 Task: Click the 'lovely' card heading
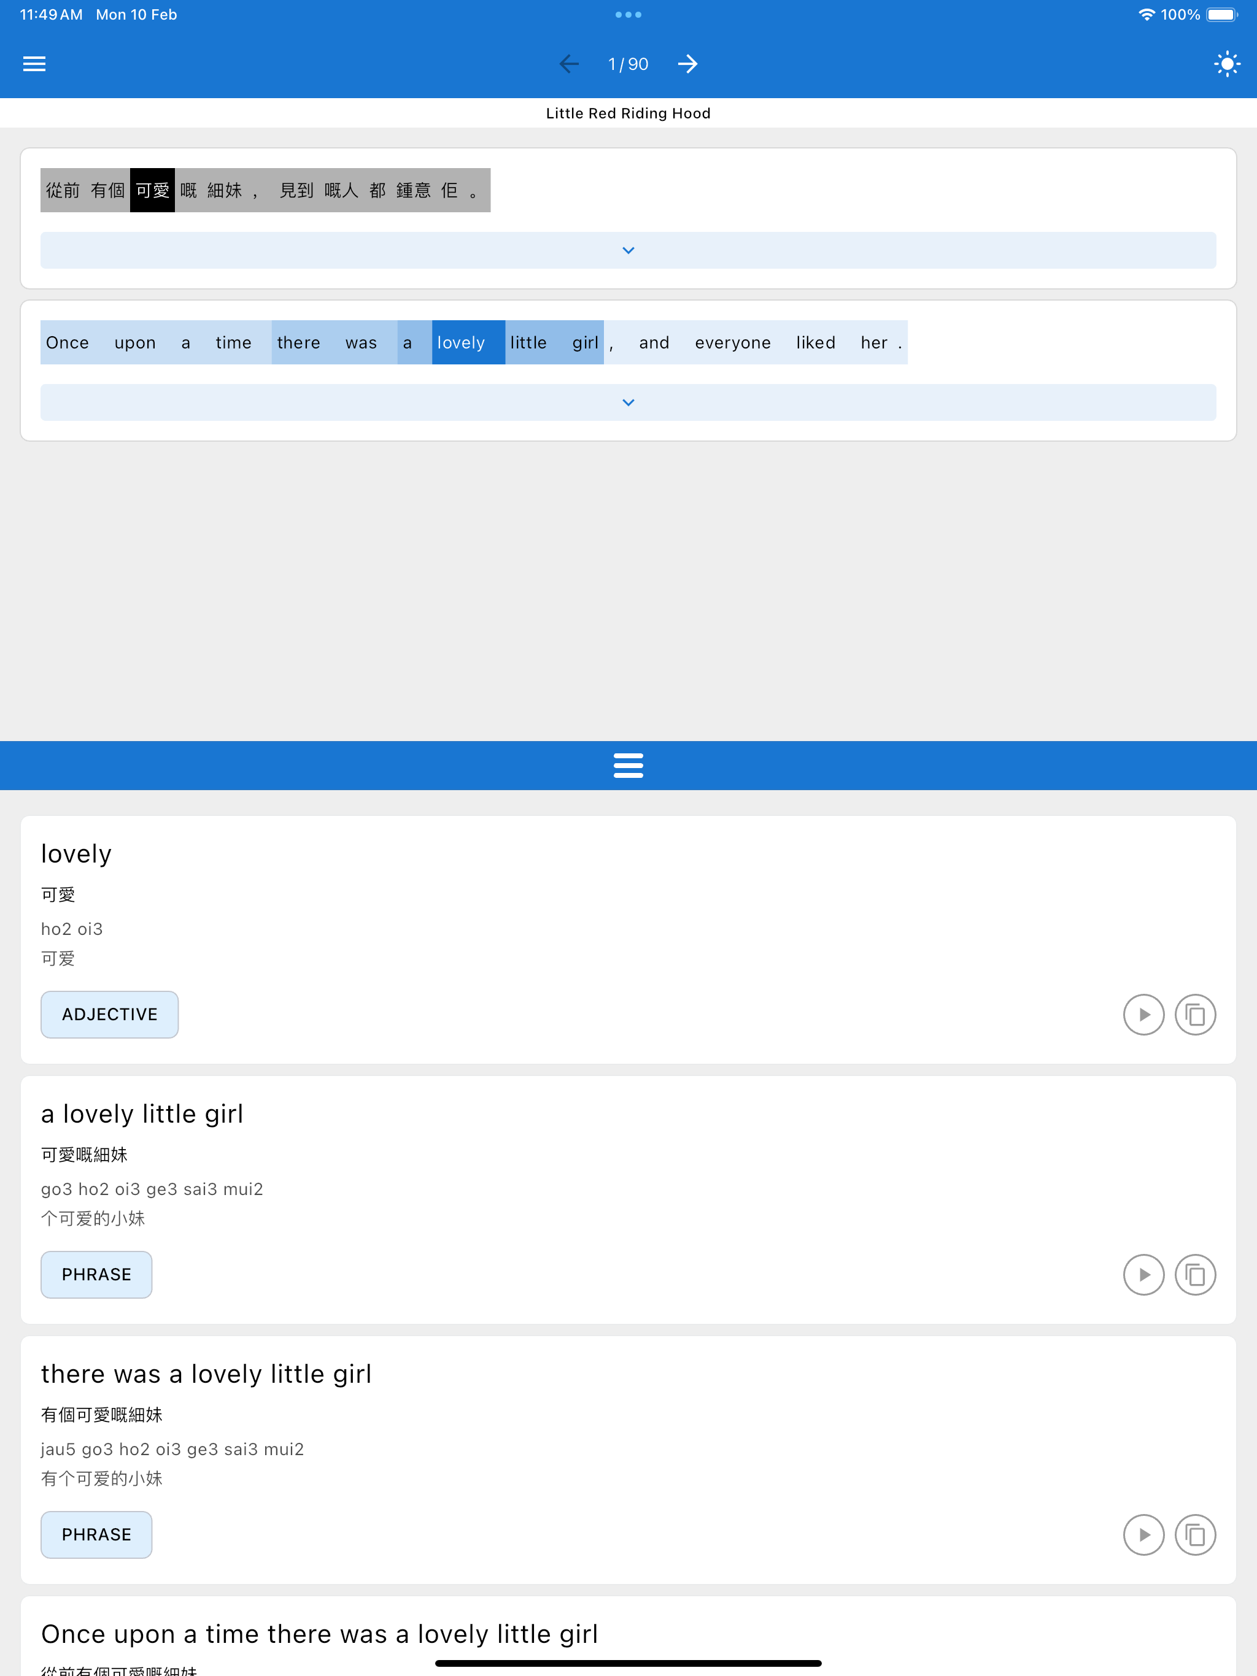[76, 854]
